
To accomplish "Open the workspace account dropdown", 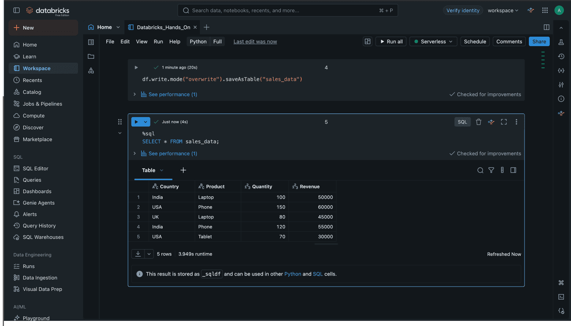I will (503, 11).
